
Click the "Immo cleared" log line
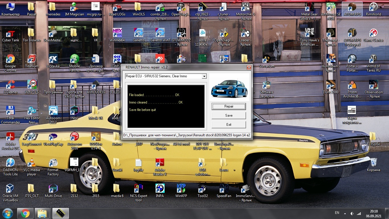click(156, 102)
